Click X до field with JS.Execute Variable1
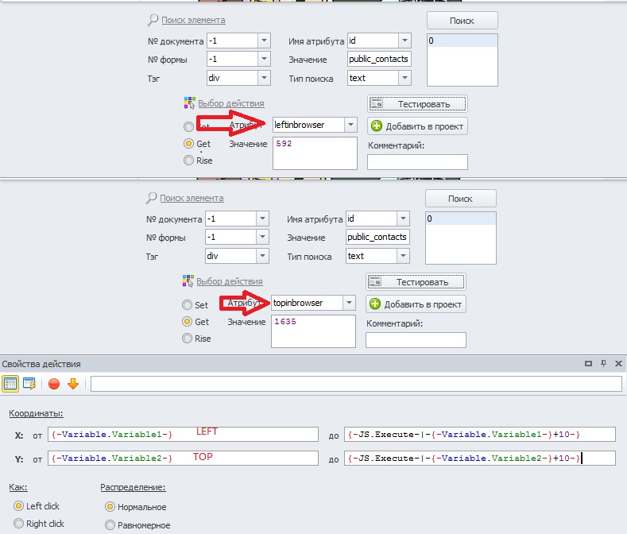This screenshot has width=627, height=534. click(x=480, y=435)
